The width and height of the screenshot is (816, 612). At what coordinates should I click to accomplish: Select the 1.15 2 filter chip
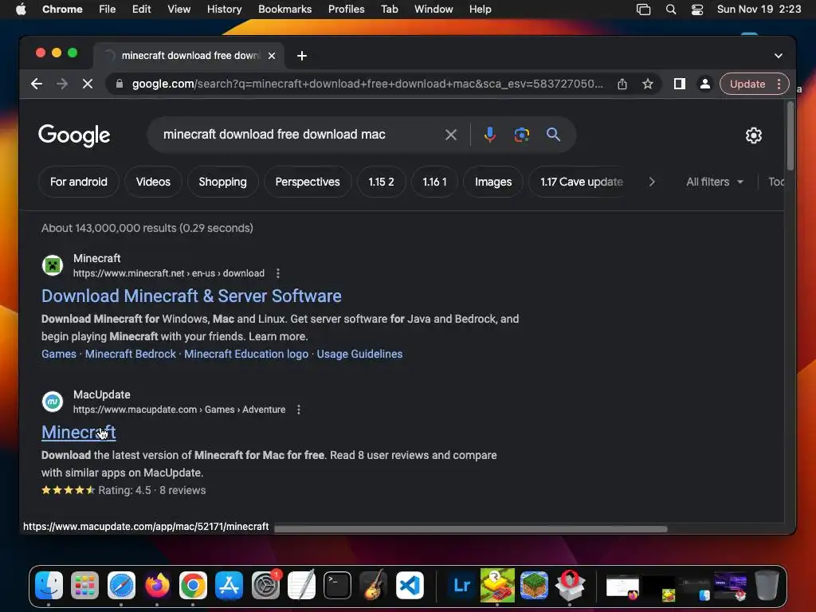pyautogui.click(x=381, y=182)
